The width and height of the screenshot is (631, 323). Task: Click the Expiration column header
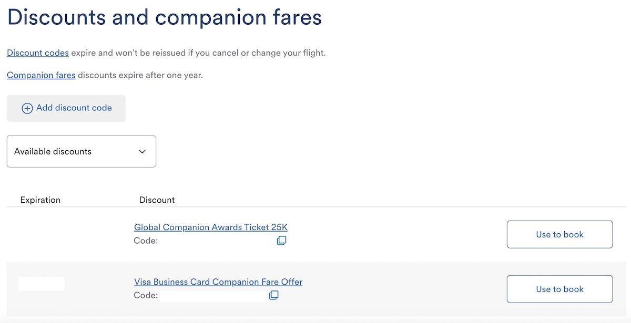coord(40,200)
